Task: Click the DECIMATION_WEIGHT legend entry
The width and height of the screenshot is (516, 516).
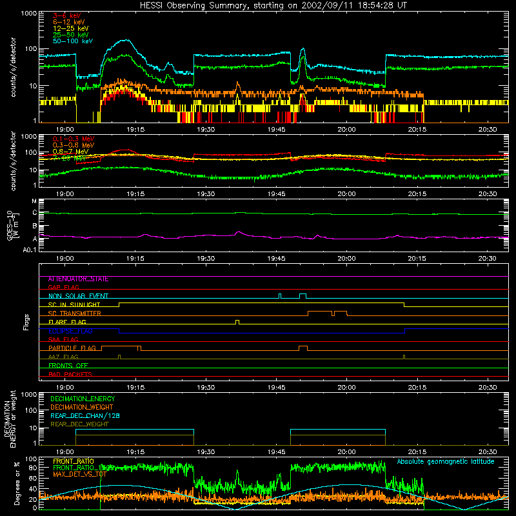Action: click(x=82, y=408)
